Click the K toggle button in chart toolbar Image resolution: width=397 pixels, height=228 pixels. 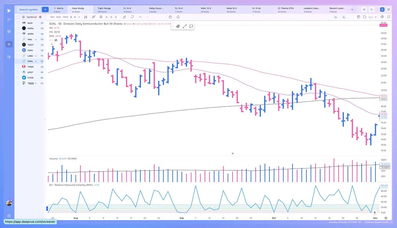(116, 17)
